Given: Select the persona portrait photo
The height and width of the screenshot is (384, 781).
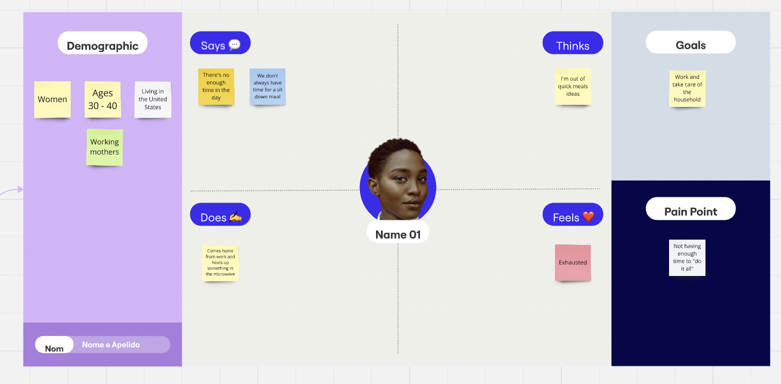Looking at the screenshot, I should click(398, 181).
